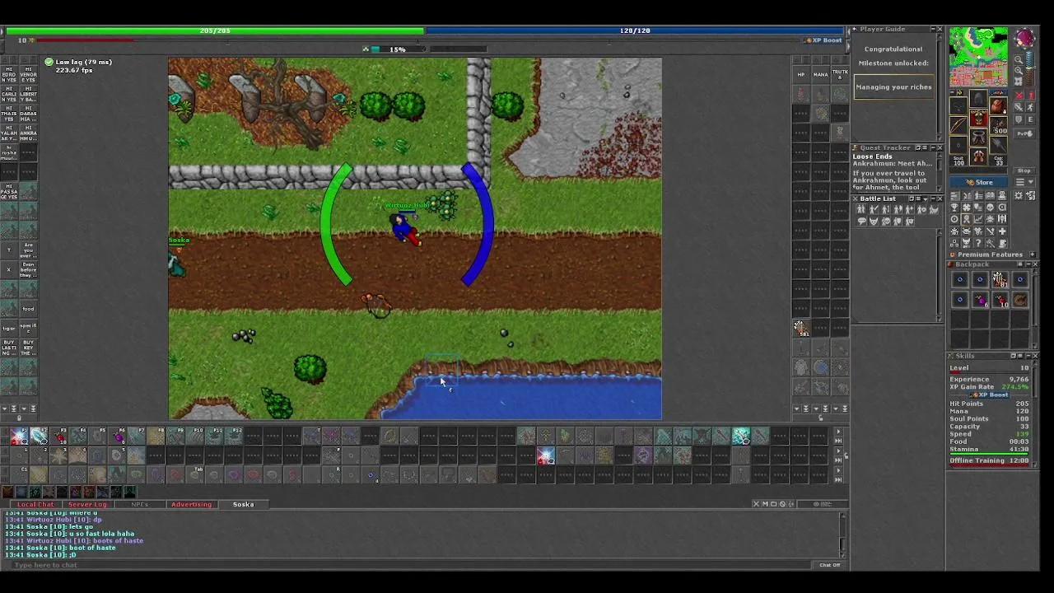Toggle the PvP mode button
This screenshot has width=1054, height=593.
point(1024,133)
